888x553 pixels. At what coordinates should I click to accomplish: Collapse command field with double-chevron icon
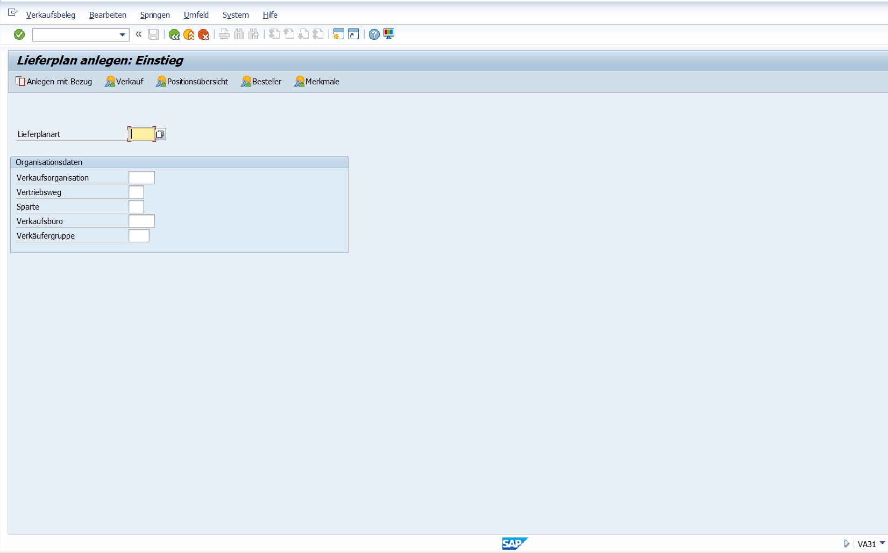point(139,34)
